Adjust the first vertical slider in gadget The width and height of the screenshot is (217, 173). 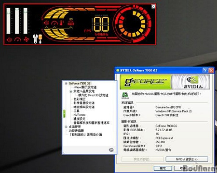(x=8, y=21)
